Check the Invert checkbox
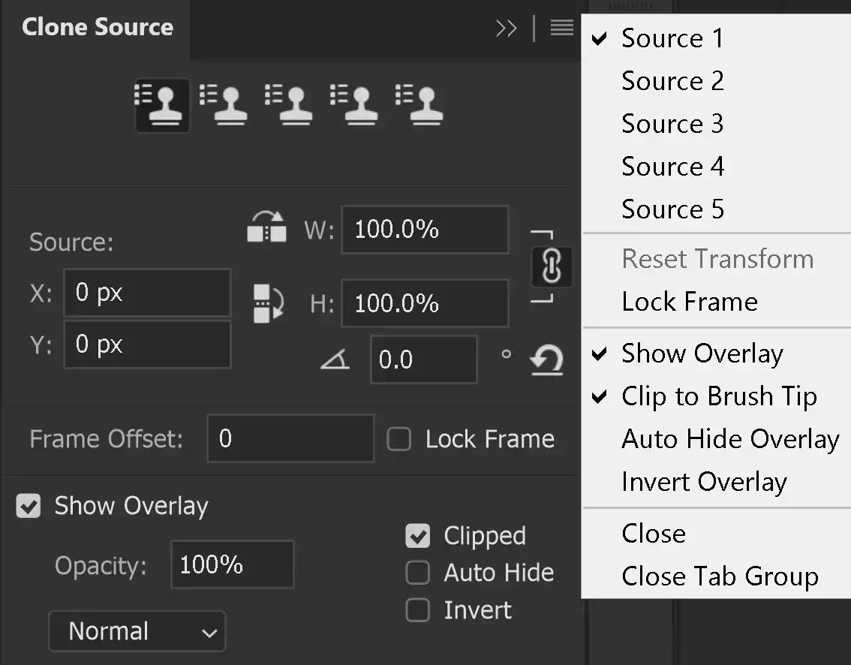Screen dimensions: 851x665 (417, 610)
